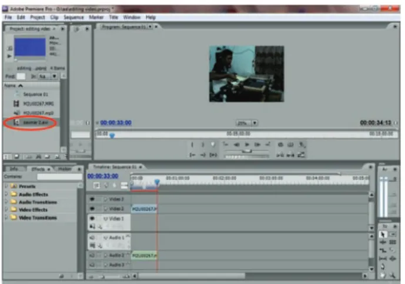Switch to the Info tab
The height and width of the screenshot is (284, 405).
tap(14, 169)
